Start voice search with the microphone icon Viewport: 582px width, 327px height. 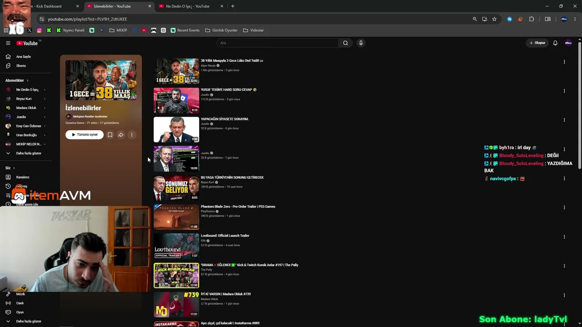(x=361, y=43)
